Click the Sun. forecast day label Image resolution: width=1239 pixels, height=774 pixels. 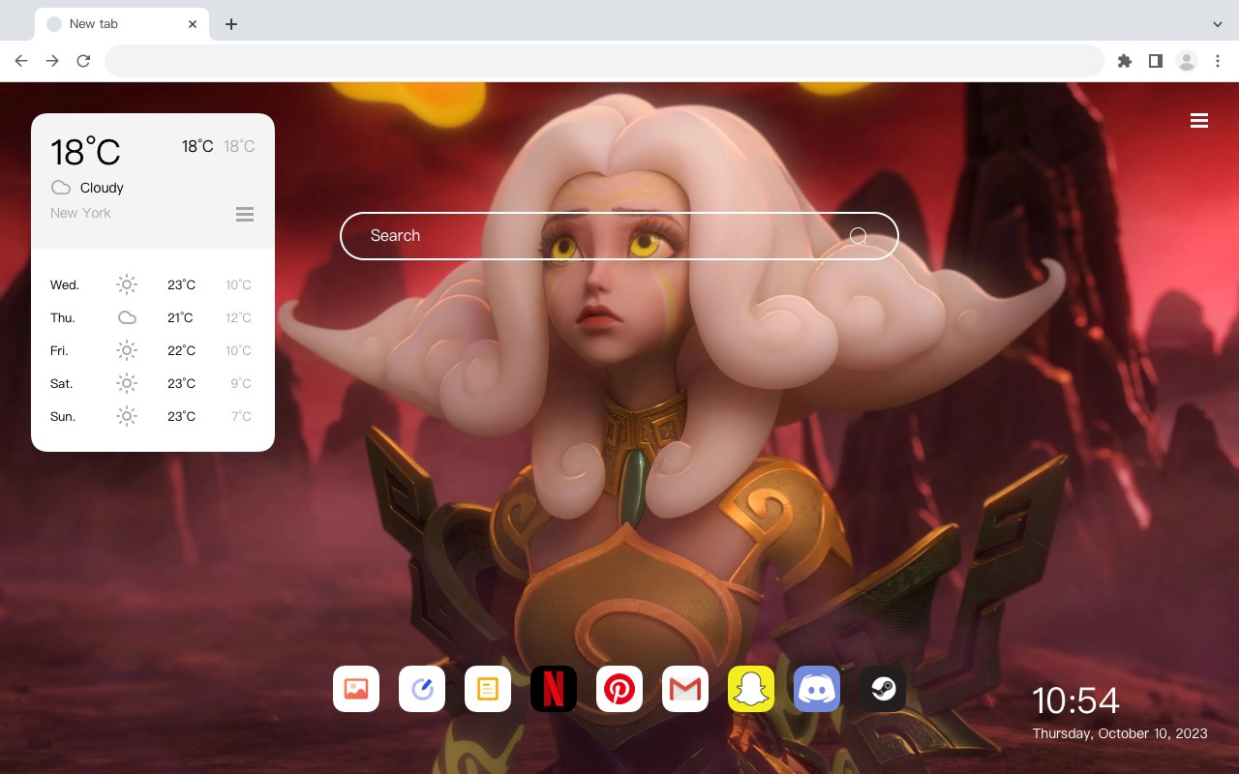63,416
